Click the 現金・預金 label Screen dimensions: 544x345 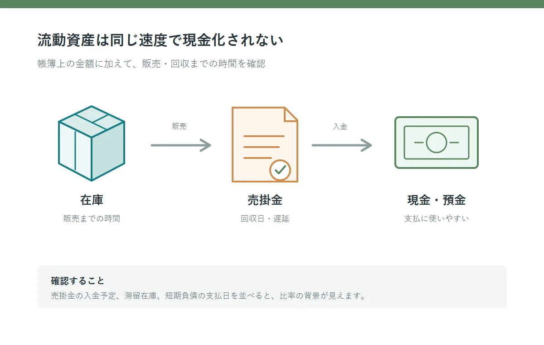[437, 200]
